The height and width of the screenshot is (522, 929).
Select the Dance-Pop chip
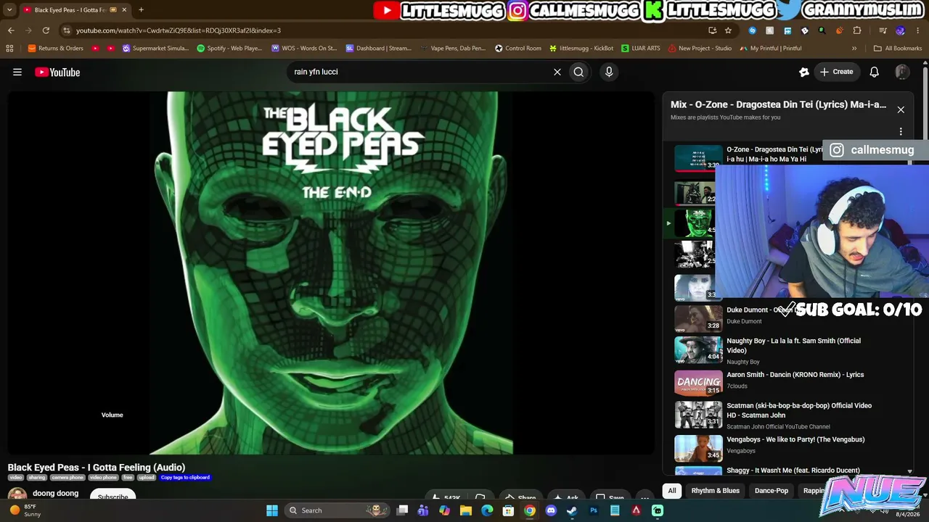click(x=772, y=491)
